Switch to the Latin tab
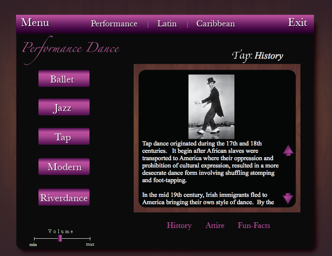This screenshot has height=256, width=332. pyautogui.click(x=167, y=23)
